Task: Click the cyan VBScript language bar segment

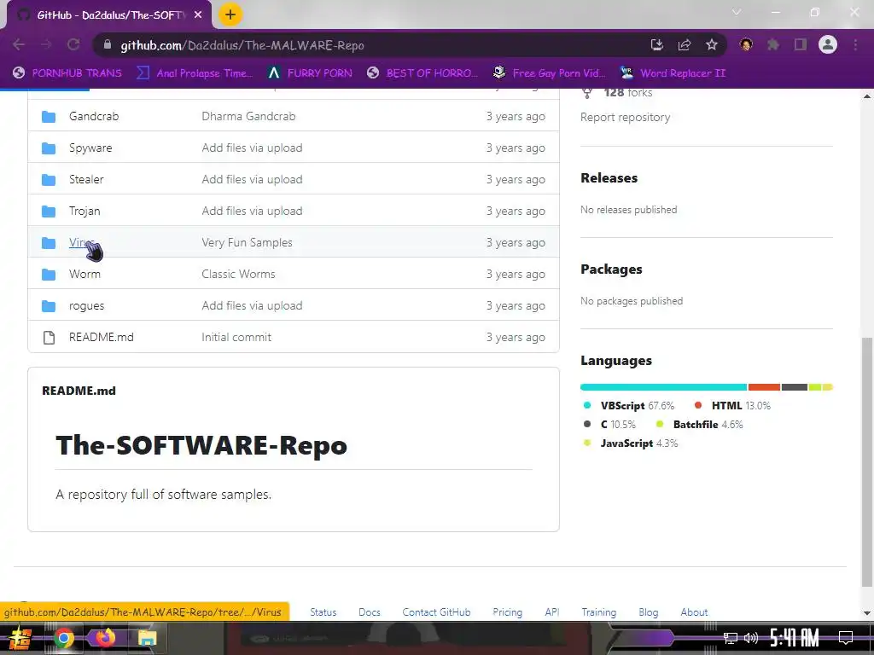Action: pos(663,387)
